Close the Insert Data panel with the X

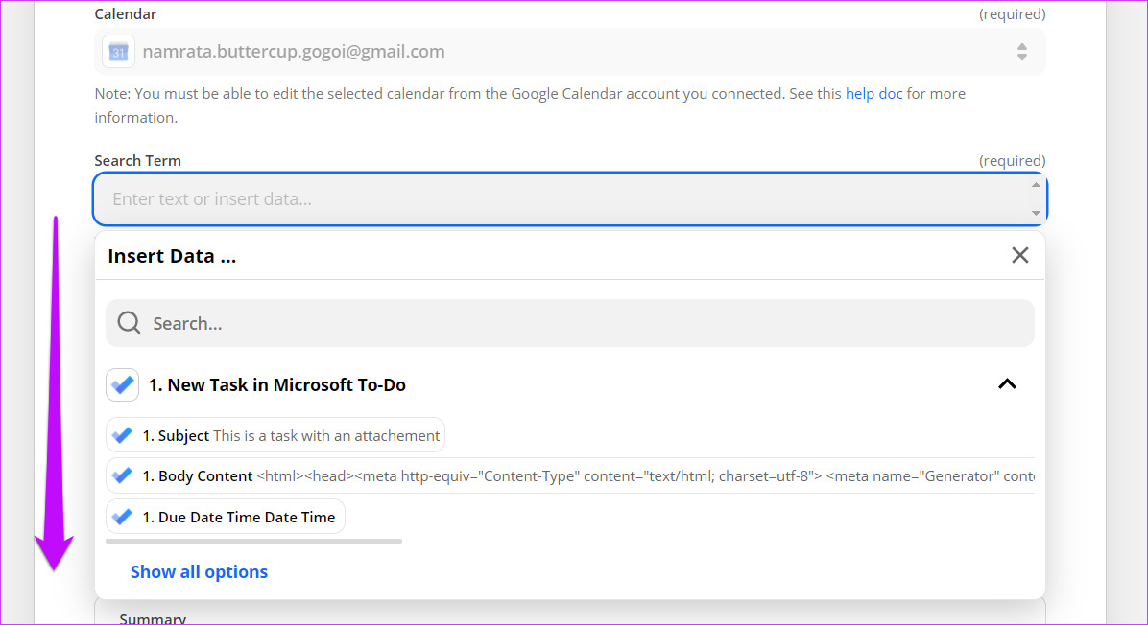click(x=1020, y=255)
